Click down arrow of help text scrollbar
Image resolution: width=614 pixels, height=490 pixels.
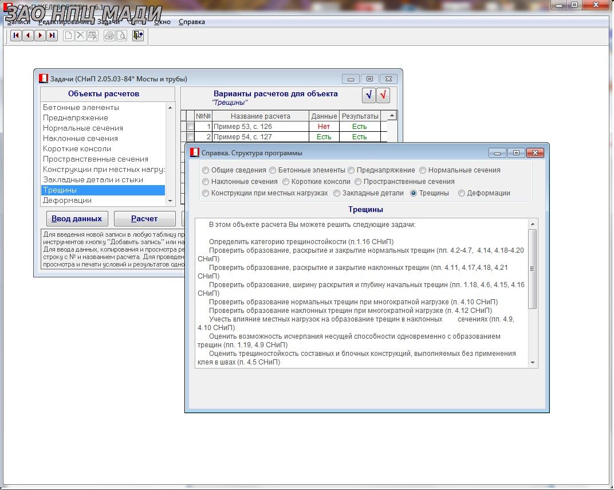tap(532, 362)
